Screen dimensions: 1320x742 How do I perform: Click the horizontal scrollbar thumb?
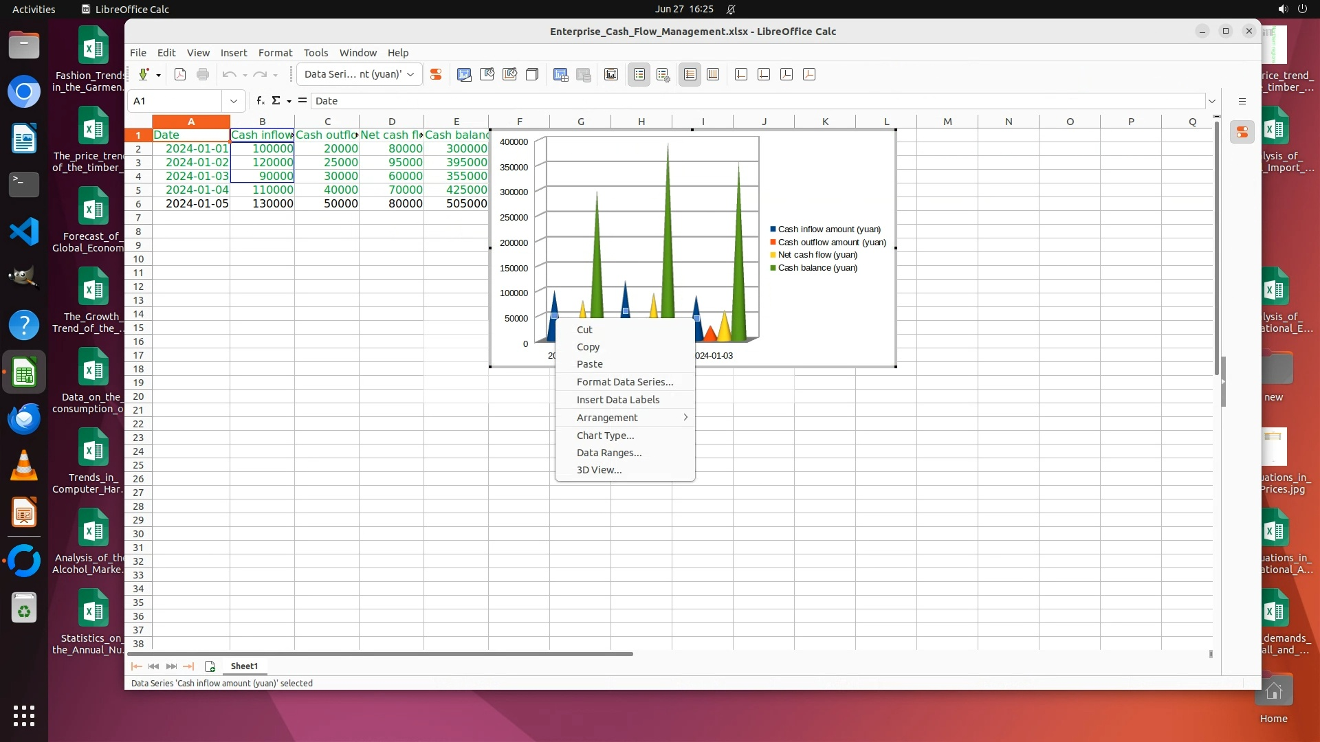(378, 654)
